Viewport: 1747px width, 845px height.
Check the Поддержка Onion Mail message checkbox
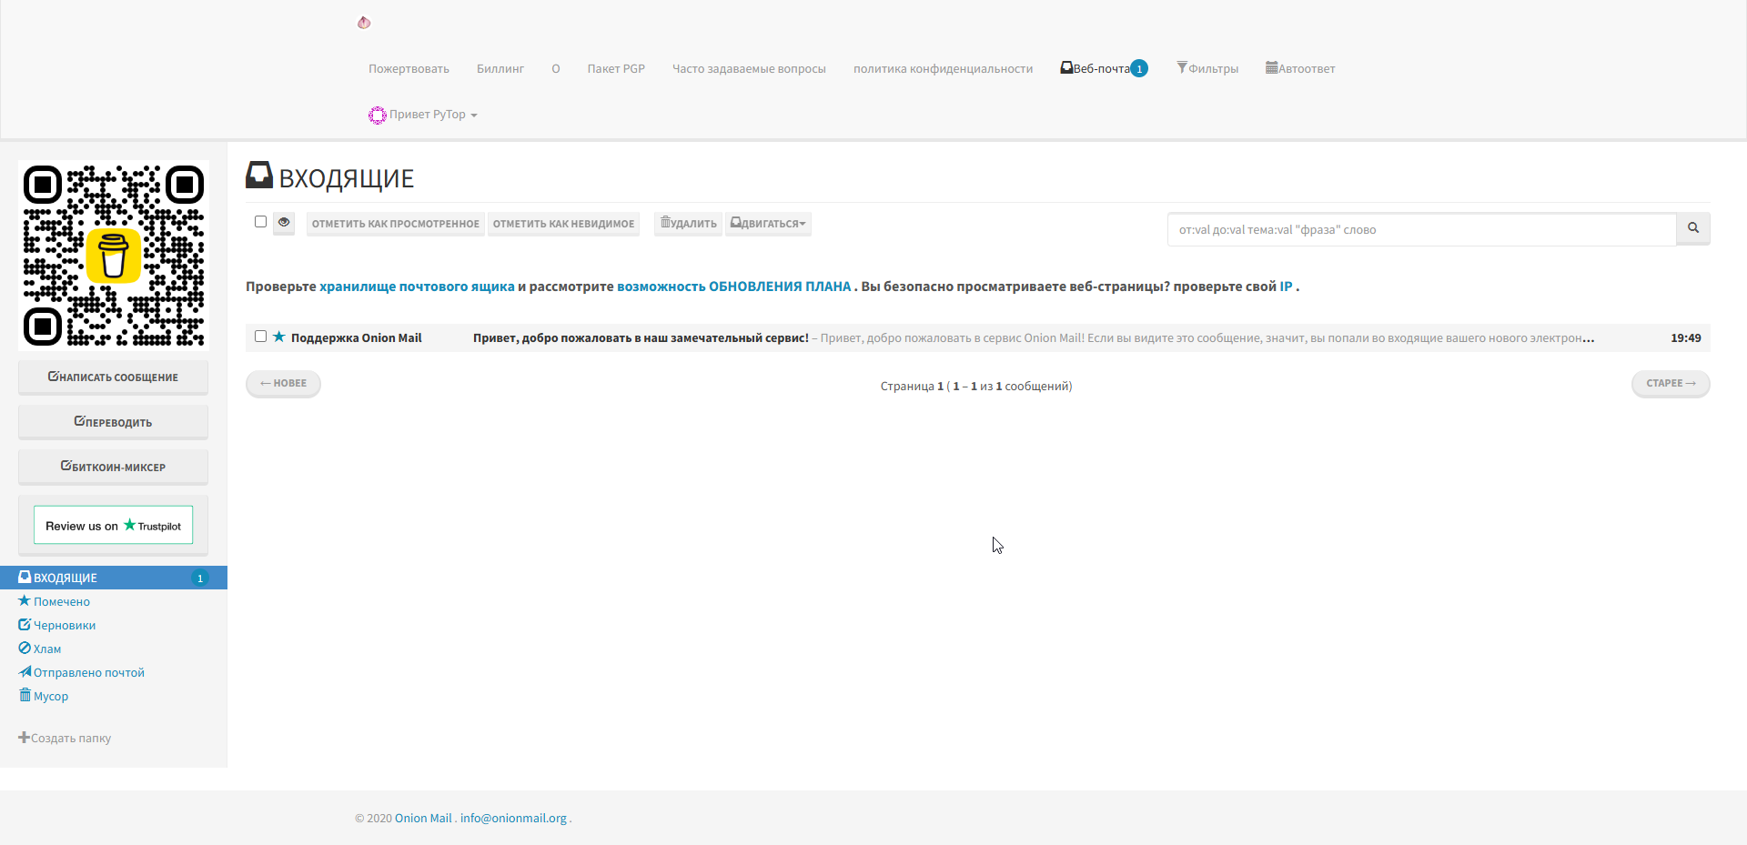261,337
